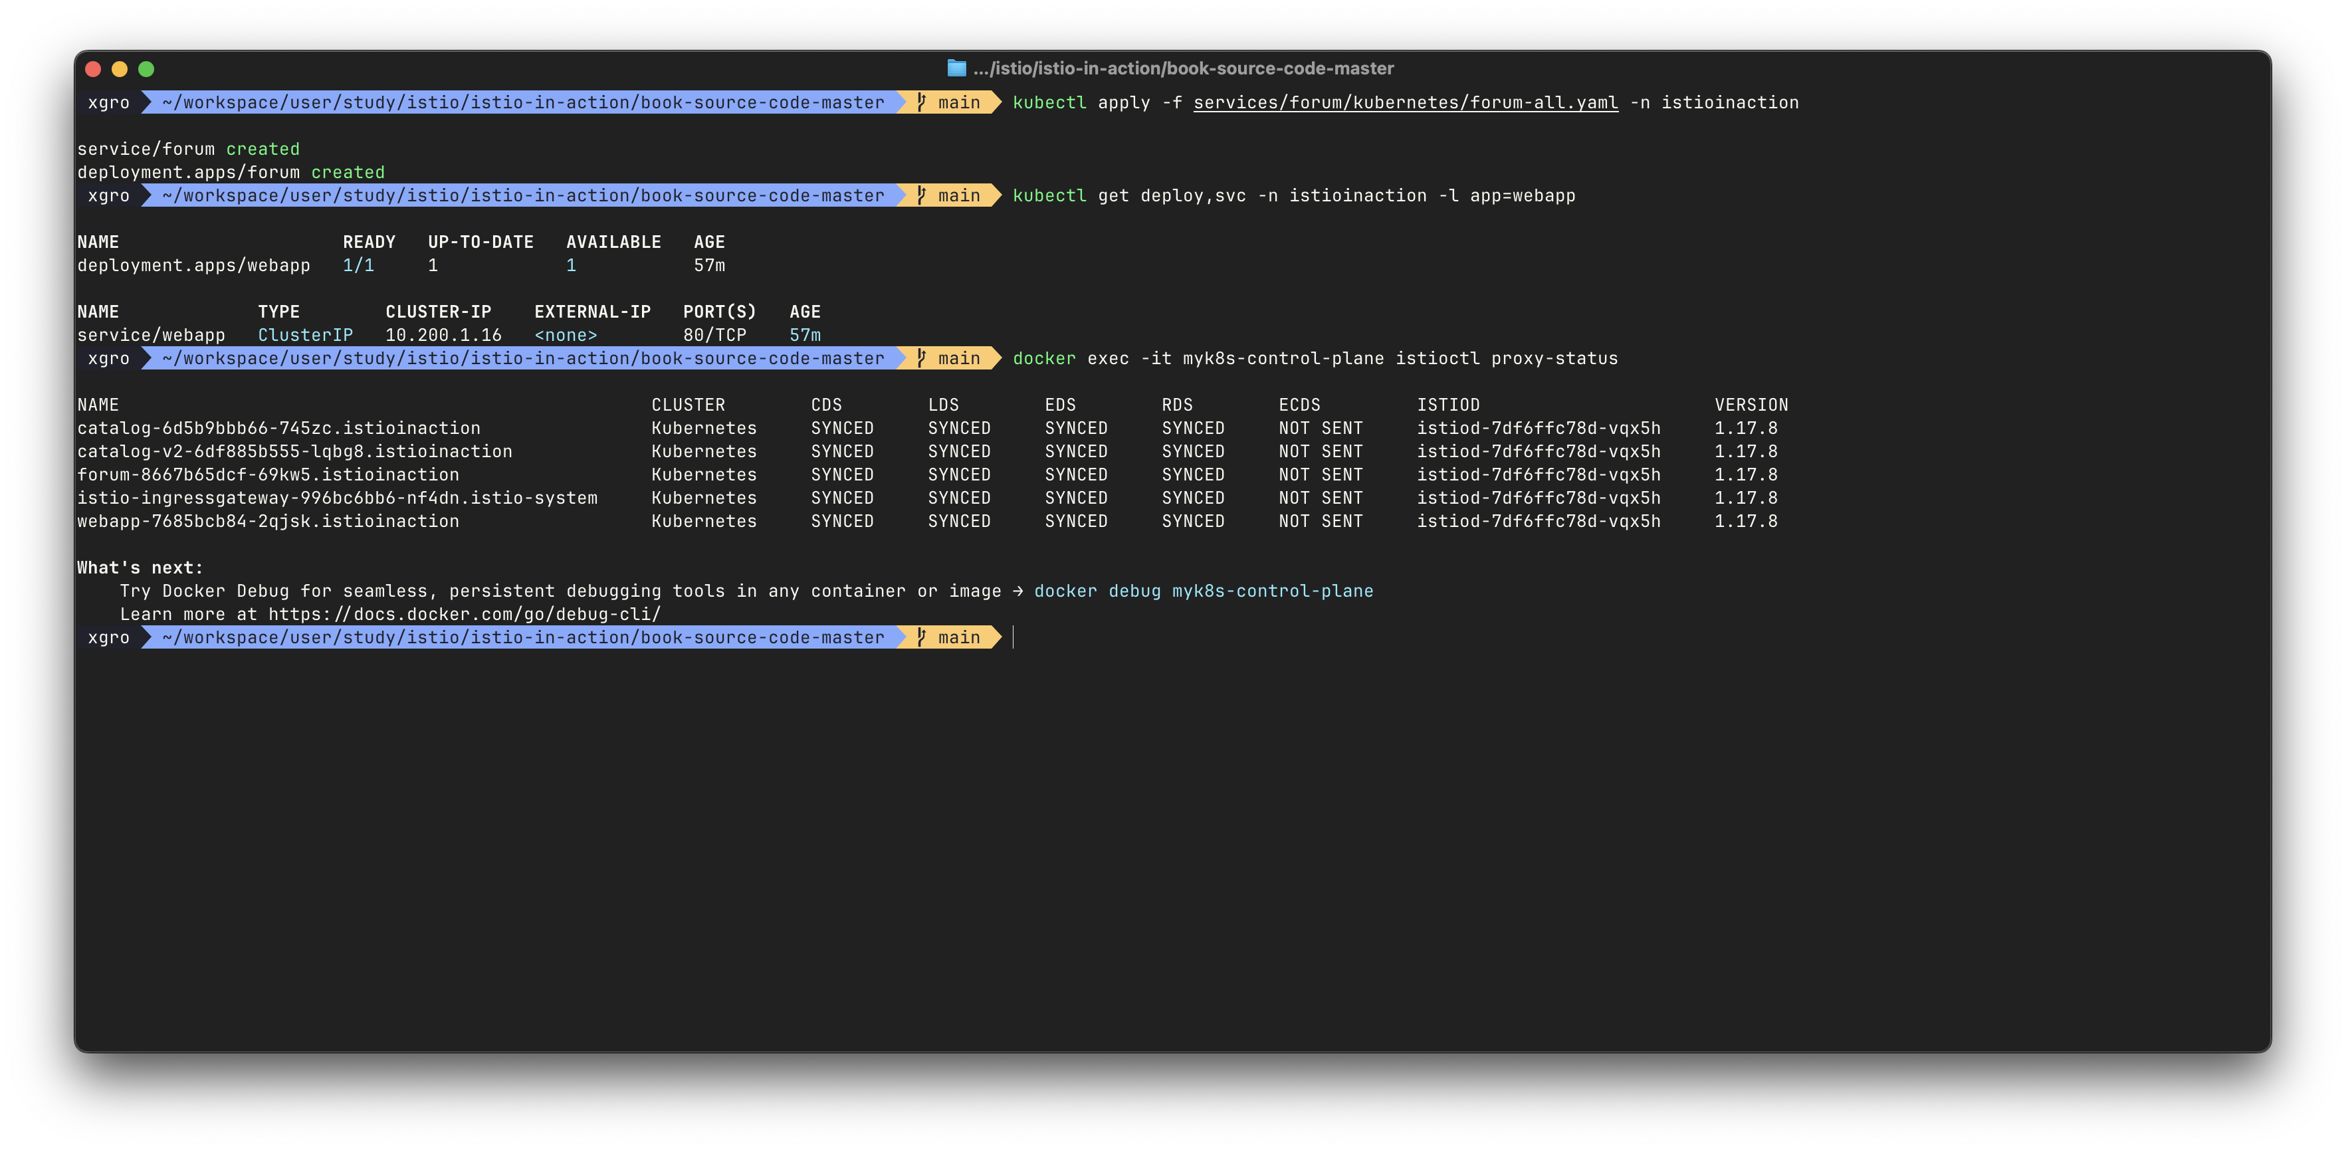Screen dimensions: 2346x1151
Task: Click webapp-7685bcb84-2qjsk.istioinaction row name
Action: coord(268,522)
